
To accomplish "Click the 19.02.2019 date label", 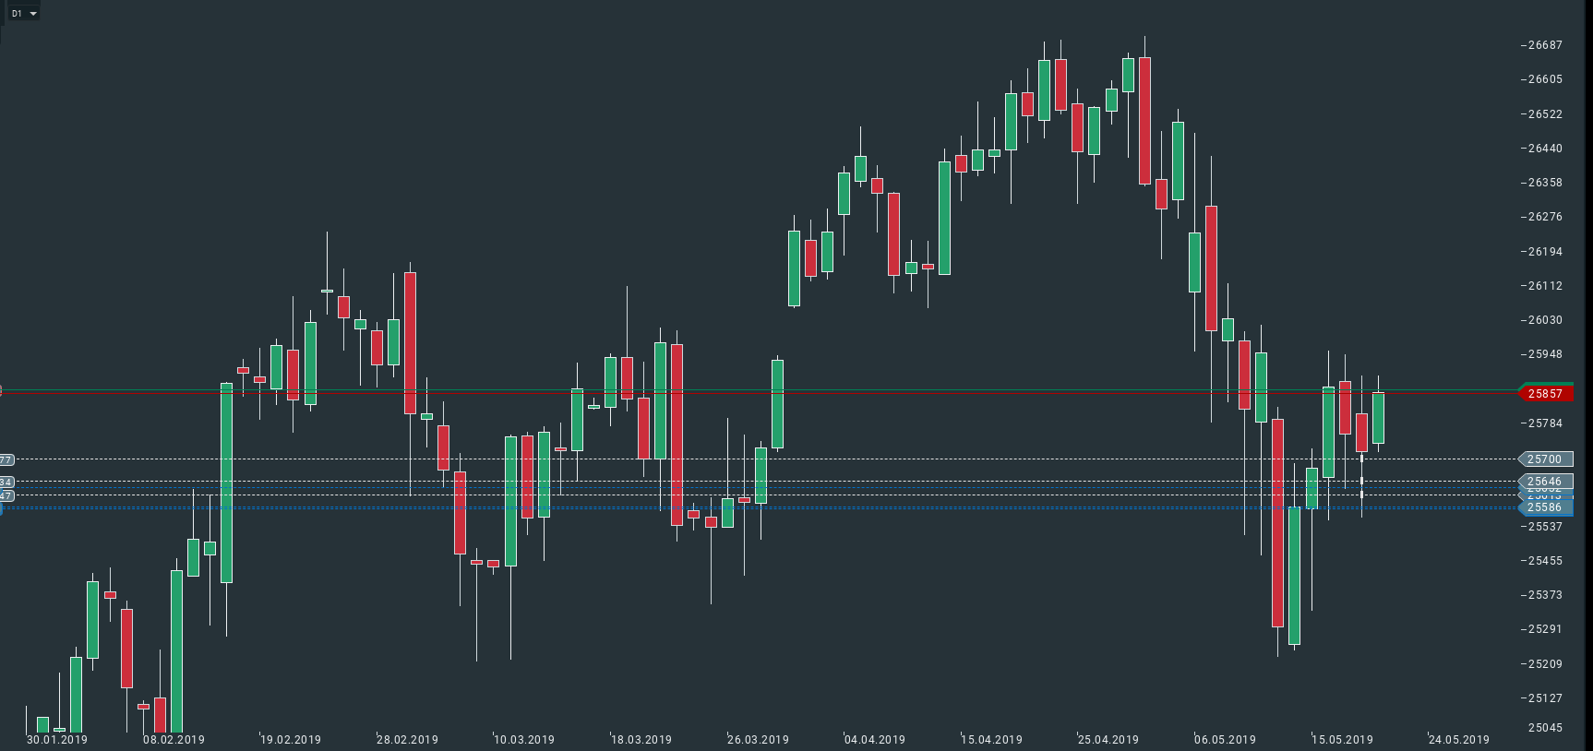I will (291, 740).
